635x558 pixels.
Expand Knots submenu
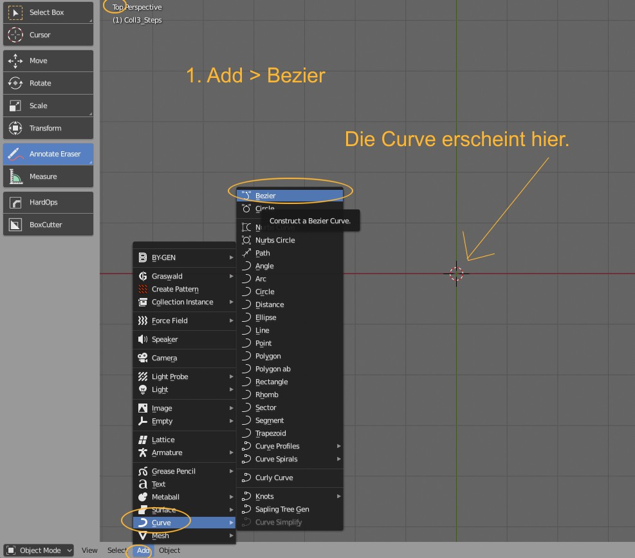coord(290,496)
